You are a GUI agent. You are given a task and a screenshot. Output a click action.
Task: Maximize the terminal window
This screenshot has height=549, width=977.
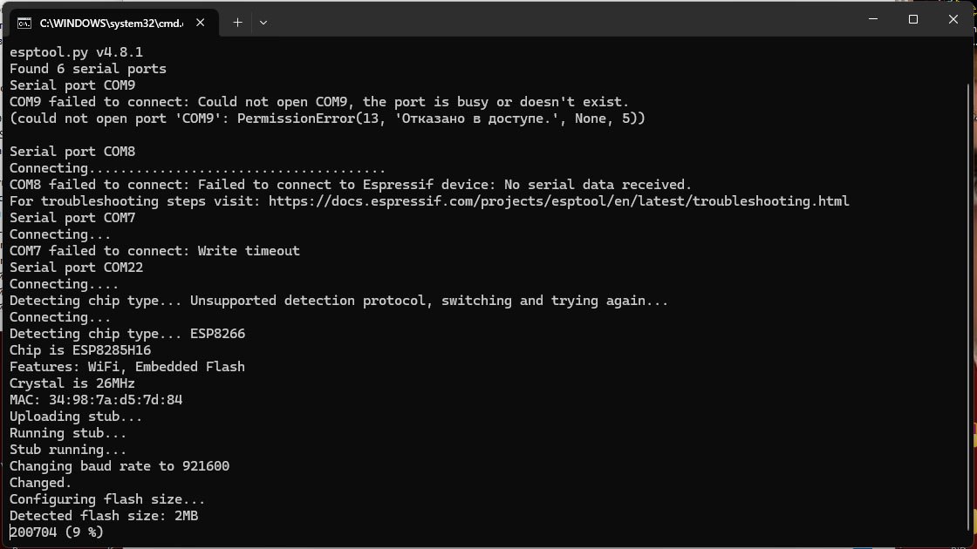[x=913, y=19]
